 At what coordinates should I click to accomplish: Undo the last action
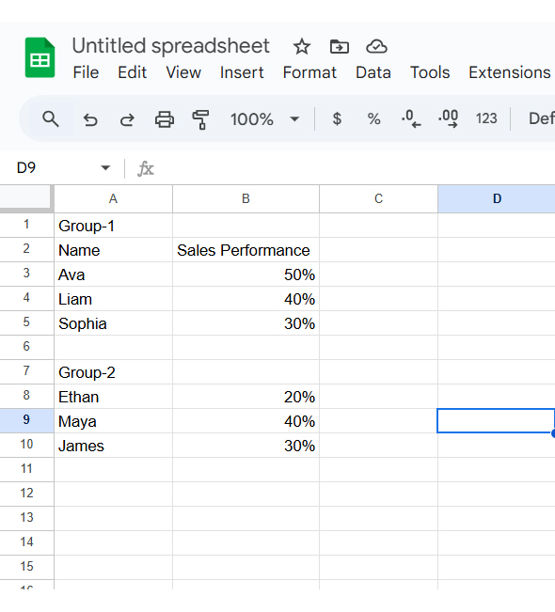[x=90, y=119]
